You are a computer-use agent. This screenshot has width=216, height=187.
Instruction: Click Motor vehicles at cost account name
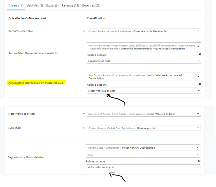(22, 114)
